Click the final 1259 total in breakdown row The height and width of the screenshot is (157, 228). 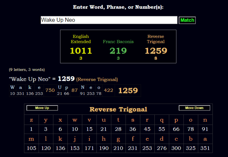tap(127, 91)
